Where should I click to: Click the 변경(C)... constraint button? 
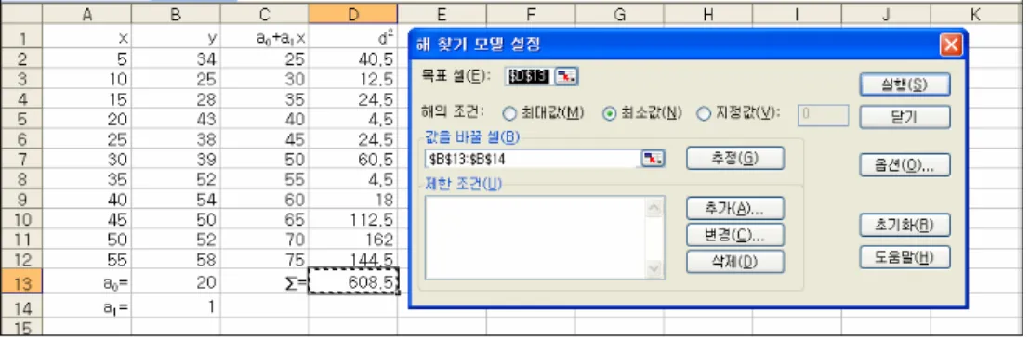[x=735, y=234]
